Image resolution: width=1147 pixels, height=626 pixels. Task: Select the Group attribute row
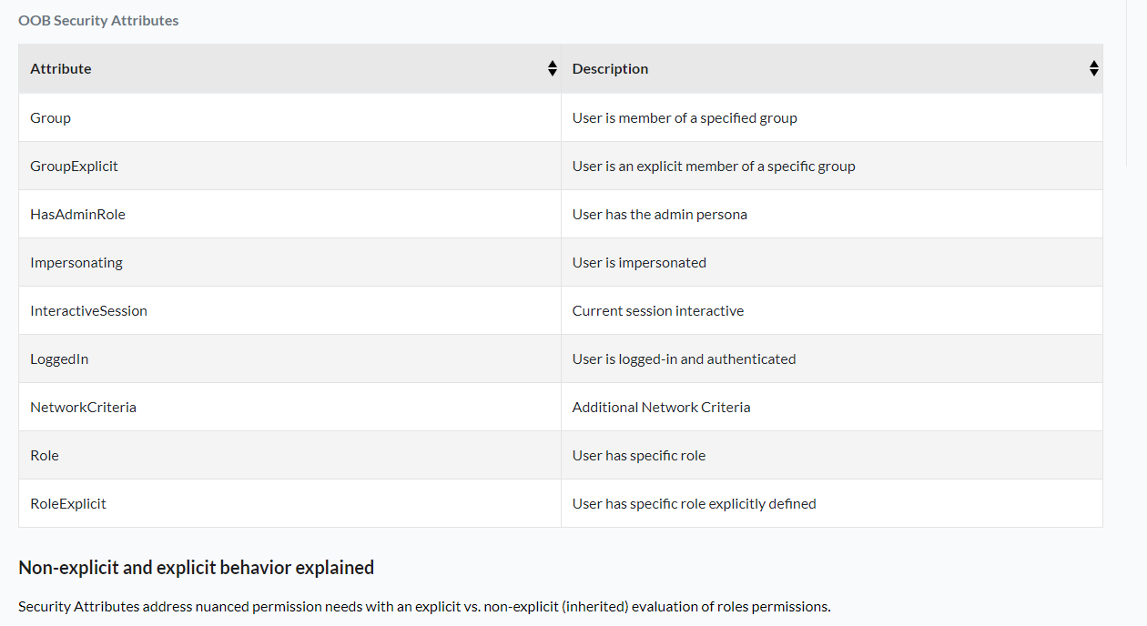pyautogui.click(x=50, y=117)
